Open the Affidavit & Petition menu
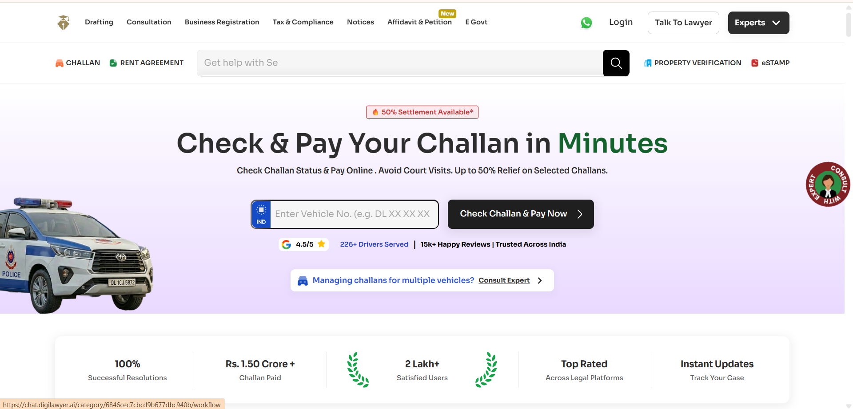 tap(419, 22)
